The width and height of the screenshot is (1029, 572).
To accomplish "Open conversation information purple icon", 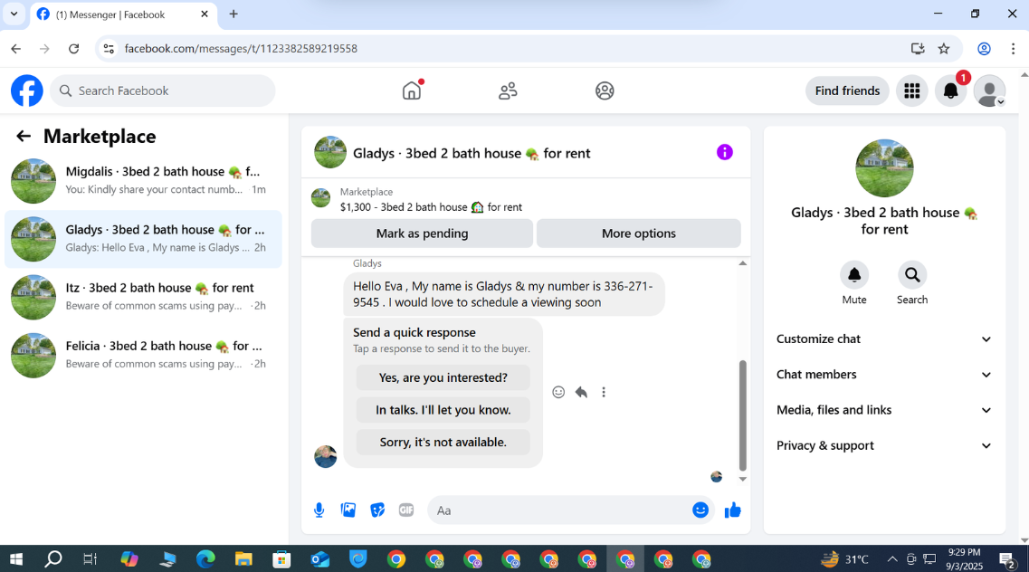I will tap(725, 152).
